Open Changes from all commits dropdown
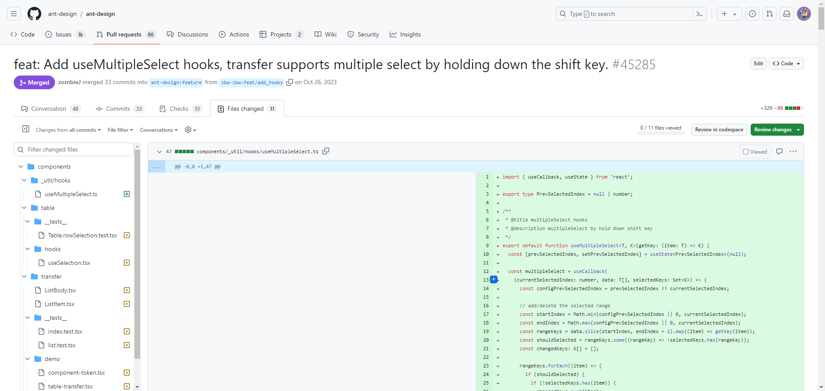825x391 pixels. point(68,130)
